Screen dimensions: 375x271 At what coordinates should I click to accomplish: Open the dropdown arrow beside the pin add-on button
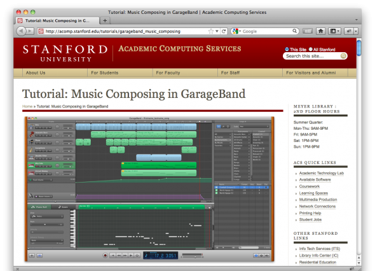pos(356,31)
